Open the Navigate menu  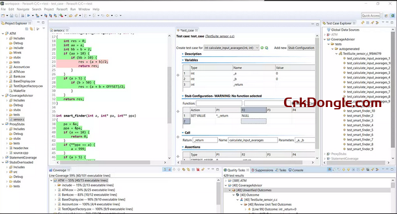click(23, 9)
